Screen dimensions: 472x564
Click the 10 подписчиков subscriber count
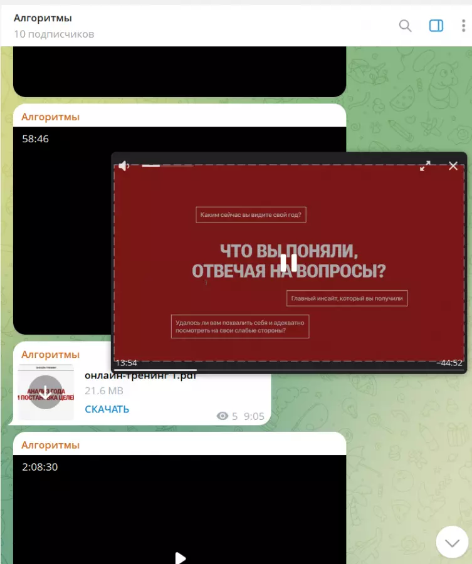coord(54,34)
